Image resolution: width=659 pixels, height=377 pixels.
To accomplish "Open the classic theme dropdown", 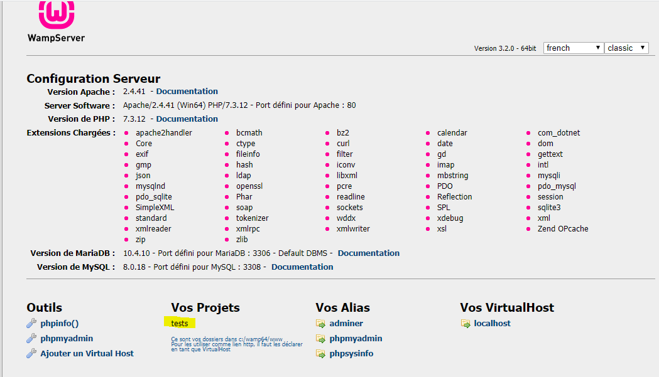I will click(626, 48).
